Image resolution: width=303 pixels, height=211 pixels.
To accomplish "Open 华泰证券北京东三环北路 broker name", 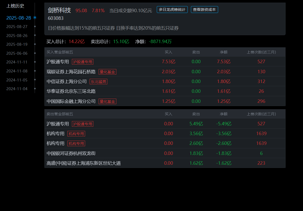I will 71,91.
